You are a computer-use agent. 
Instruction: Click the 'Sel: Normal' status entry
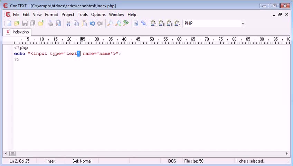(x=82, y=161)
